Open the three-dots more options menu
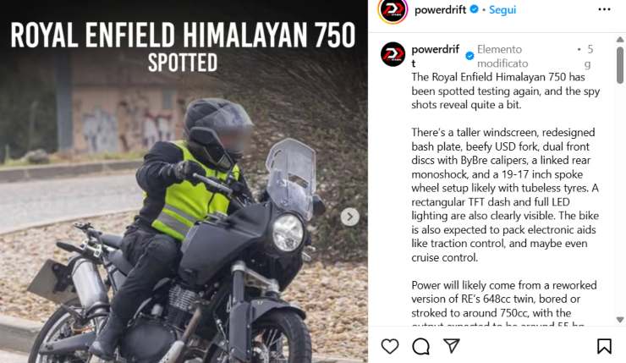The width and height of the screenshot is (626, 363). pyautogui.click(x=604, y=9)
